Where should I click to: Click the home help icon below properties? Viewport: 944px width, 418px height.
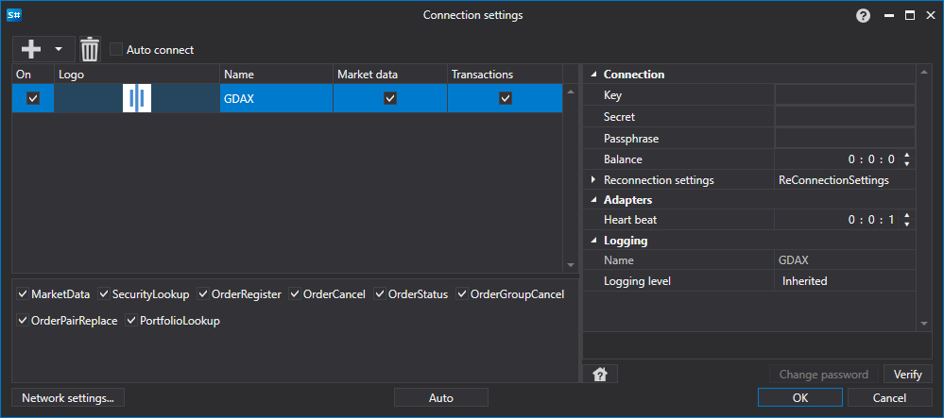click(600, 374)
